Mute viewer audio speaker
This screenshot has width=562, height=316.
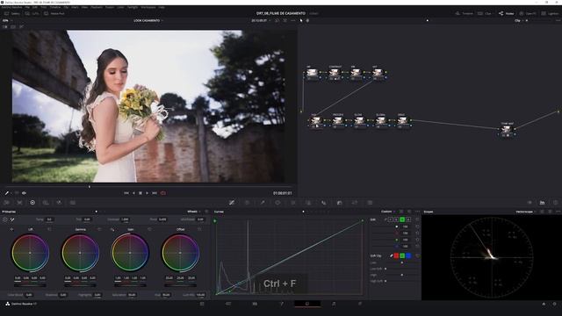(x=24, y=193)
